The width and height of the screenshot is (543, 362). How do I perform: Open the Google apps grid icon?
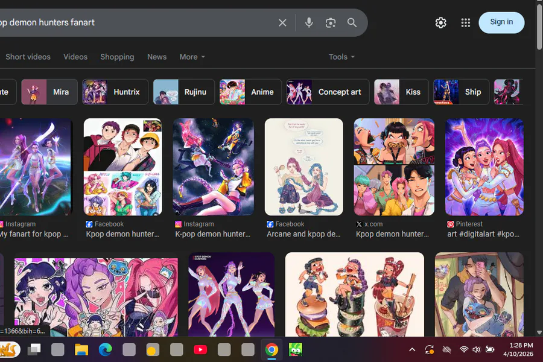point(465,23)
